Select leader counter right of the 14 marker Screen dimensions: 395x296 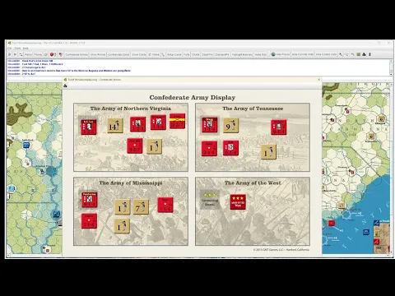[x=137, y=124]
